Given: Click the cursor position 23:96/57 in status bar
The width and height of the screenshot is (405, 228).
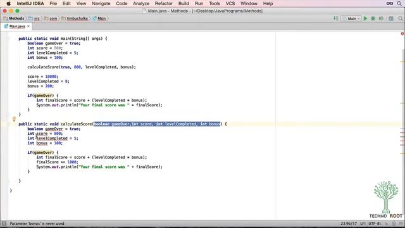Looking at the screenshot, I should coord(349,224).
